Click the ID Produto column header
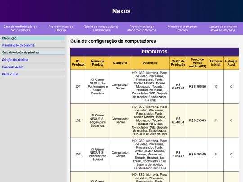Viewport: 243px width, 182px height. click(x=78, y=63)
